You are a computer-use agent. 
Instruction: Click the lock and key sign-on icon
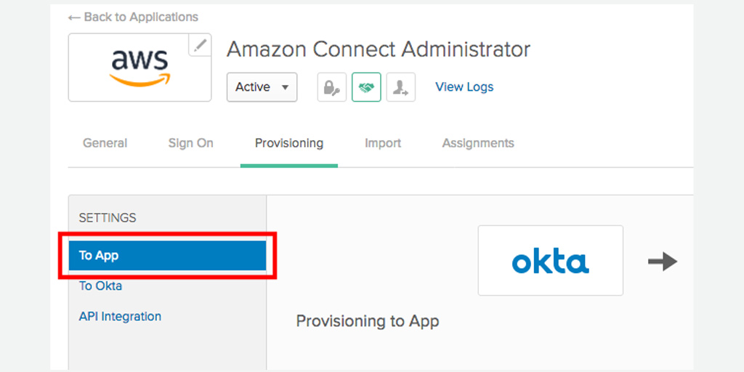click(331, 87)
